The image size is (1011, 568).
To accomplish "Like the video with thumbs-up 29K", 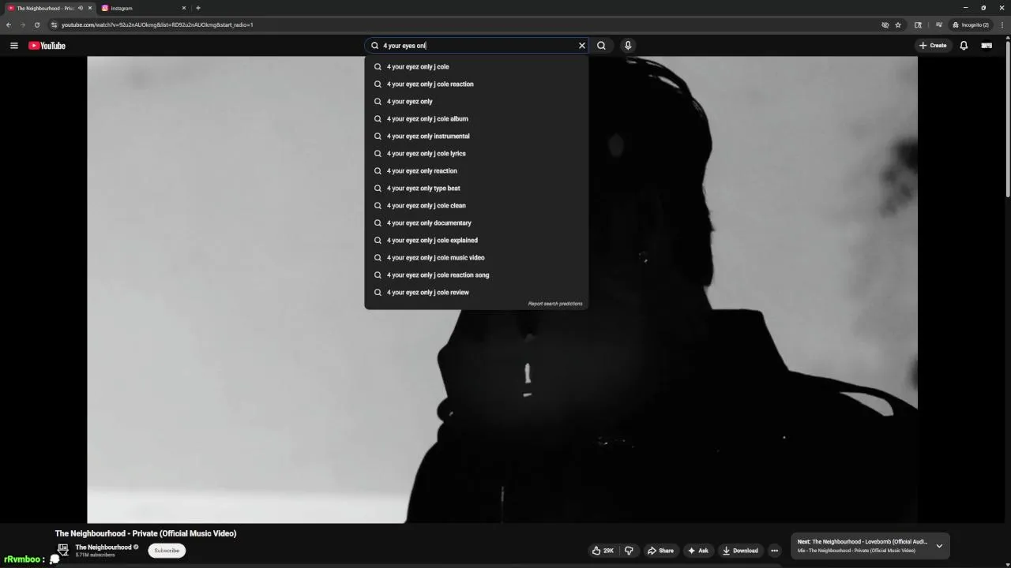I will 603,551.
